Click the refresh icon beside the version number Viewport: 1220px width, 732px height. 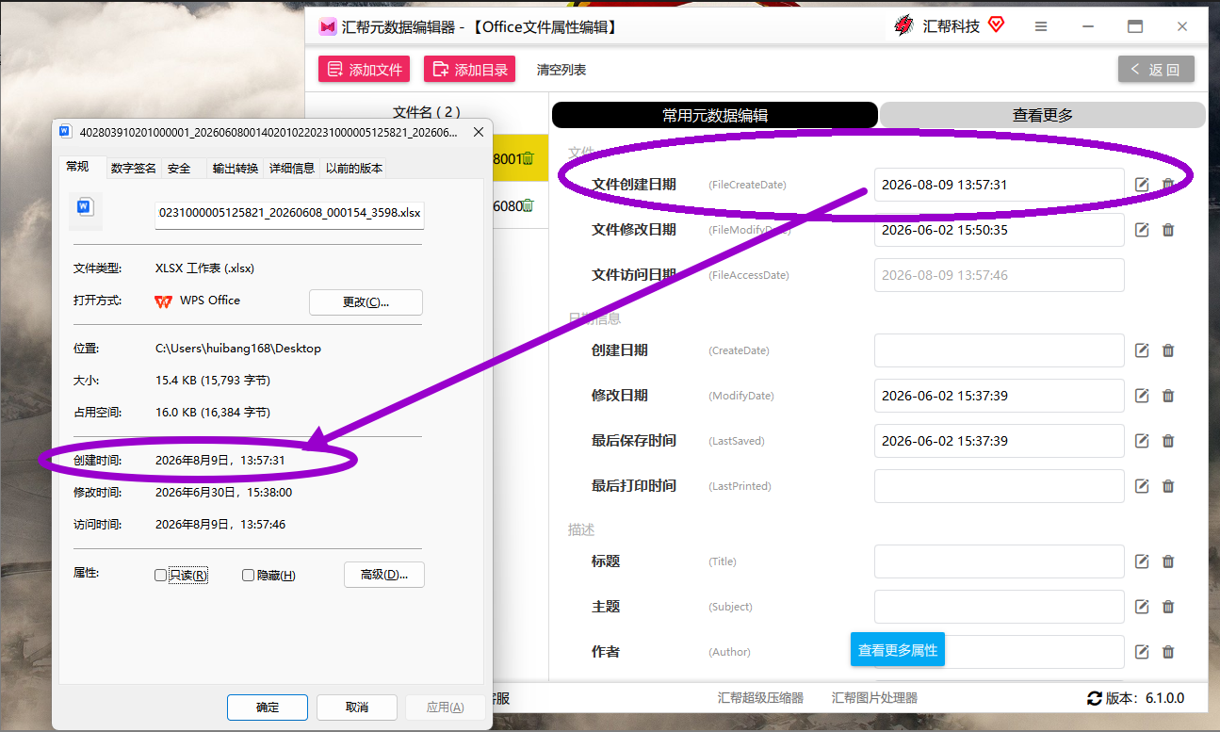(x=1095, y=698)
